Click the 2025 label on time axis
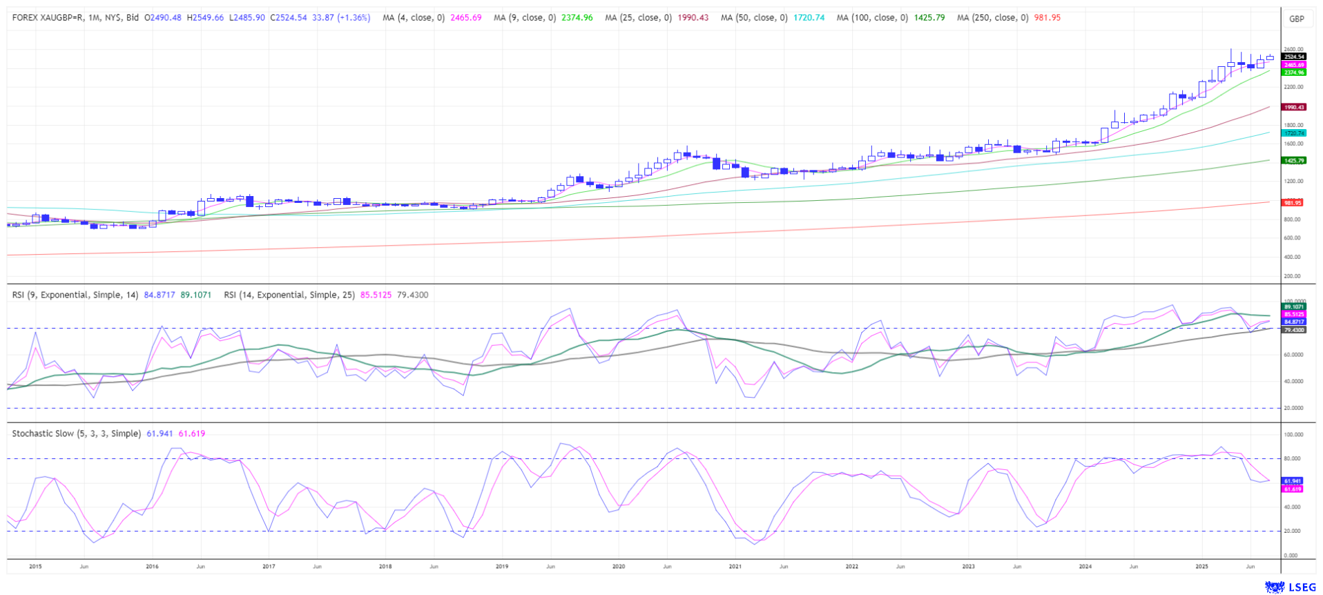The width and height of the screenshot is (1323, 595). 1201,566
